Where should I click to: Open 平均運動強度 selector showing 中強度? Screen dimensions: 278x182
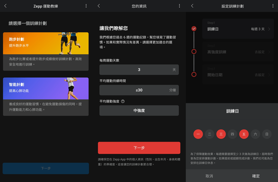point(139,111)
